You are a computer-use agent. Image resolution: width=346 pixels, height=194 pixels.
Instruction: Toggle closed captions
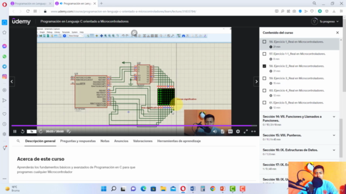tap(230, 131)
